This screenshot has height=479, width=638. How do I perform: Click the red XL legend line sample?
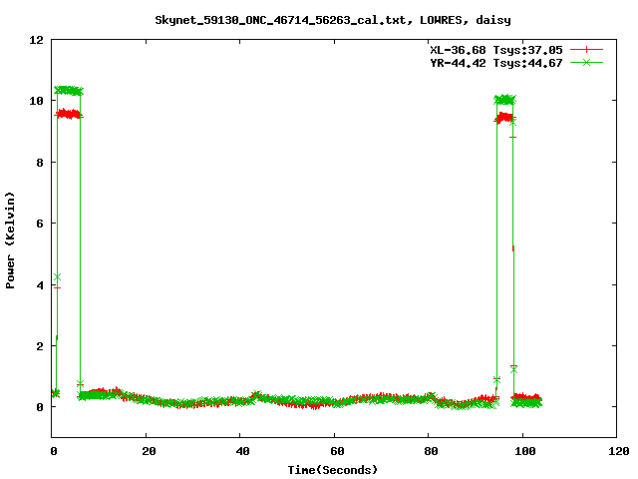click(x=586, y=50)
